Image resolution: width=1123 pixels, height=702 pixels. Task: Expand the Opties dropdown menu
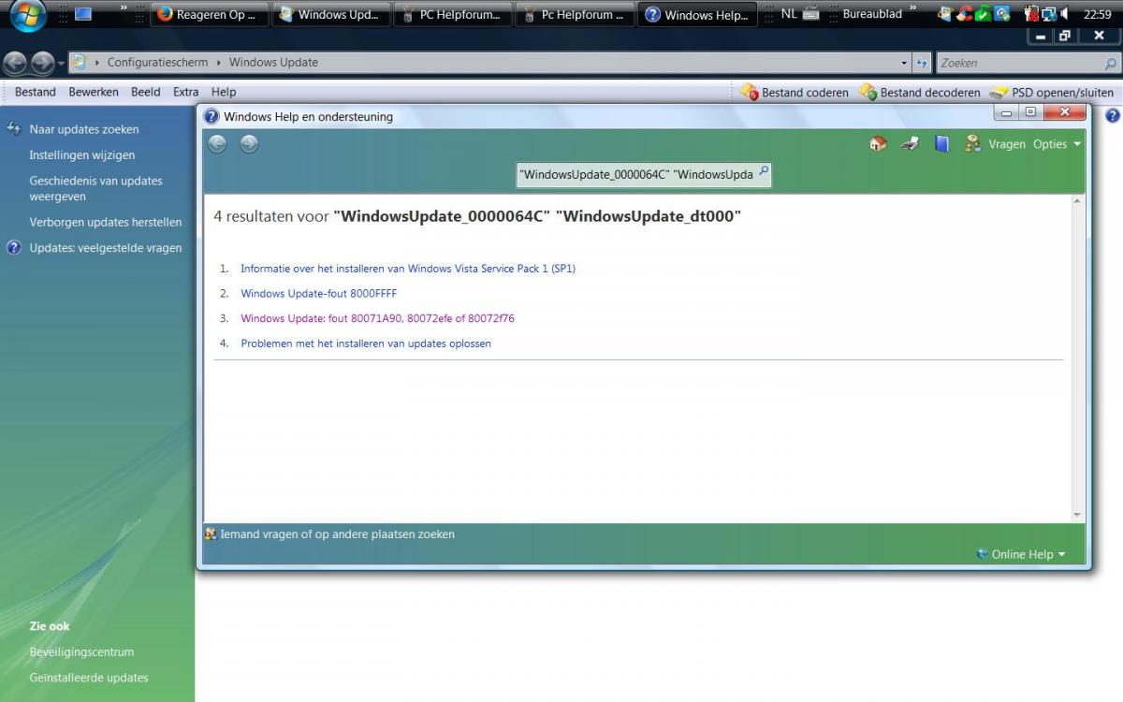point(1057,144)
